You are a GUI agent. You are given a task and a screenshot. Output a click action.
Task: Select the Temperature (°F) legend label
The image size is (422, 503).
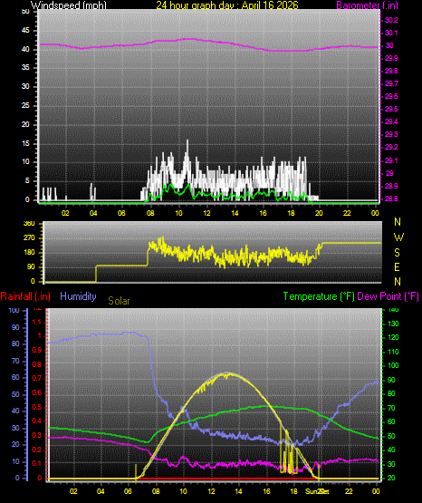click(319, 296)
